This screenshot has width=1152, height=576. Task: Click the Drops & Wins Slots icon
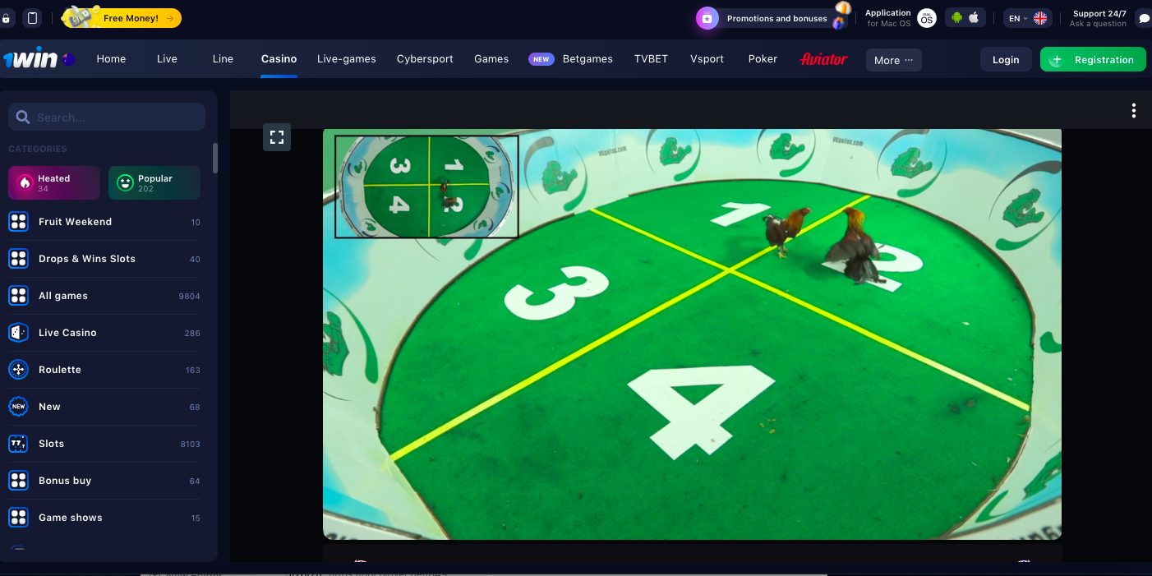click(18, 259)
